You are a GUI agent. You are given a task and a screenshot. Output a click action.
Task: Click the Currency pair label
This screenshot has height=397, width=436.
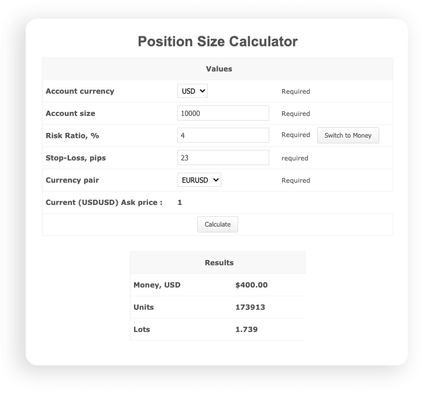(73, 180)
